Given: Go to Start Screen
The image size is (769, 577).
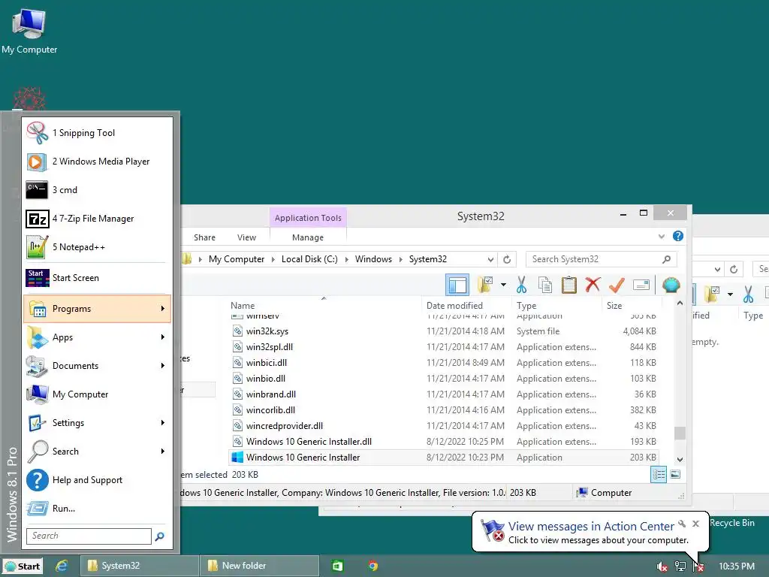Looking at the screenshot, I should [98, 278].
